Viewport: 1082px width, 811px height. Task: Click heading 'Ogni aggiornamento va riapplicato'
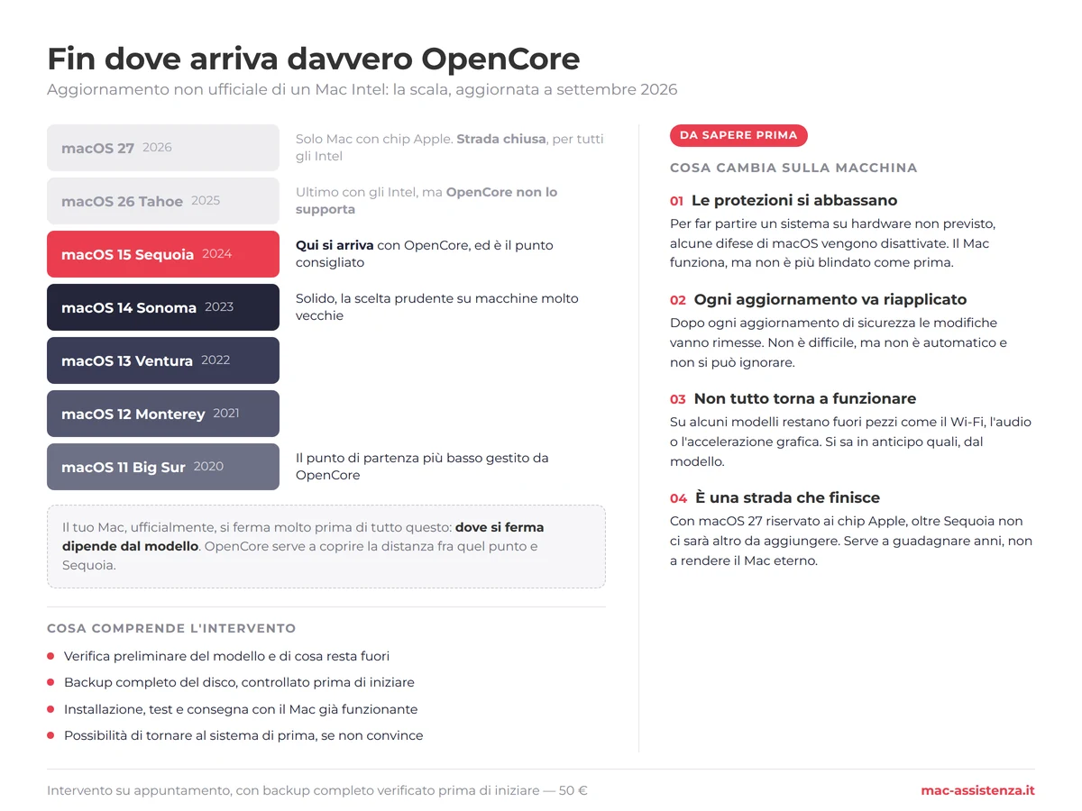830,299
